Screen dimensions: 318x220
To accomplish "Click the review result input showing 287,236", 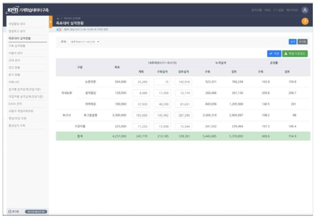I will (183, 115).
